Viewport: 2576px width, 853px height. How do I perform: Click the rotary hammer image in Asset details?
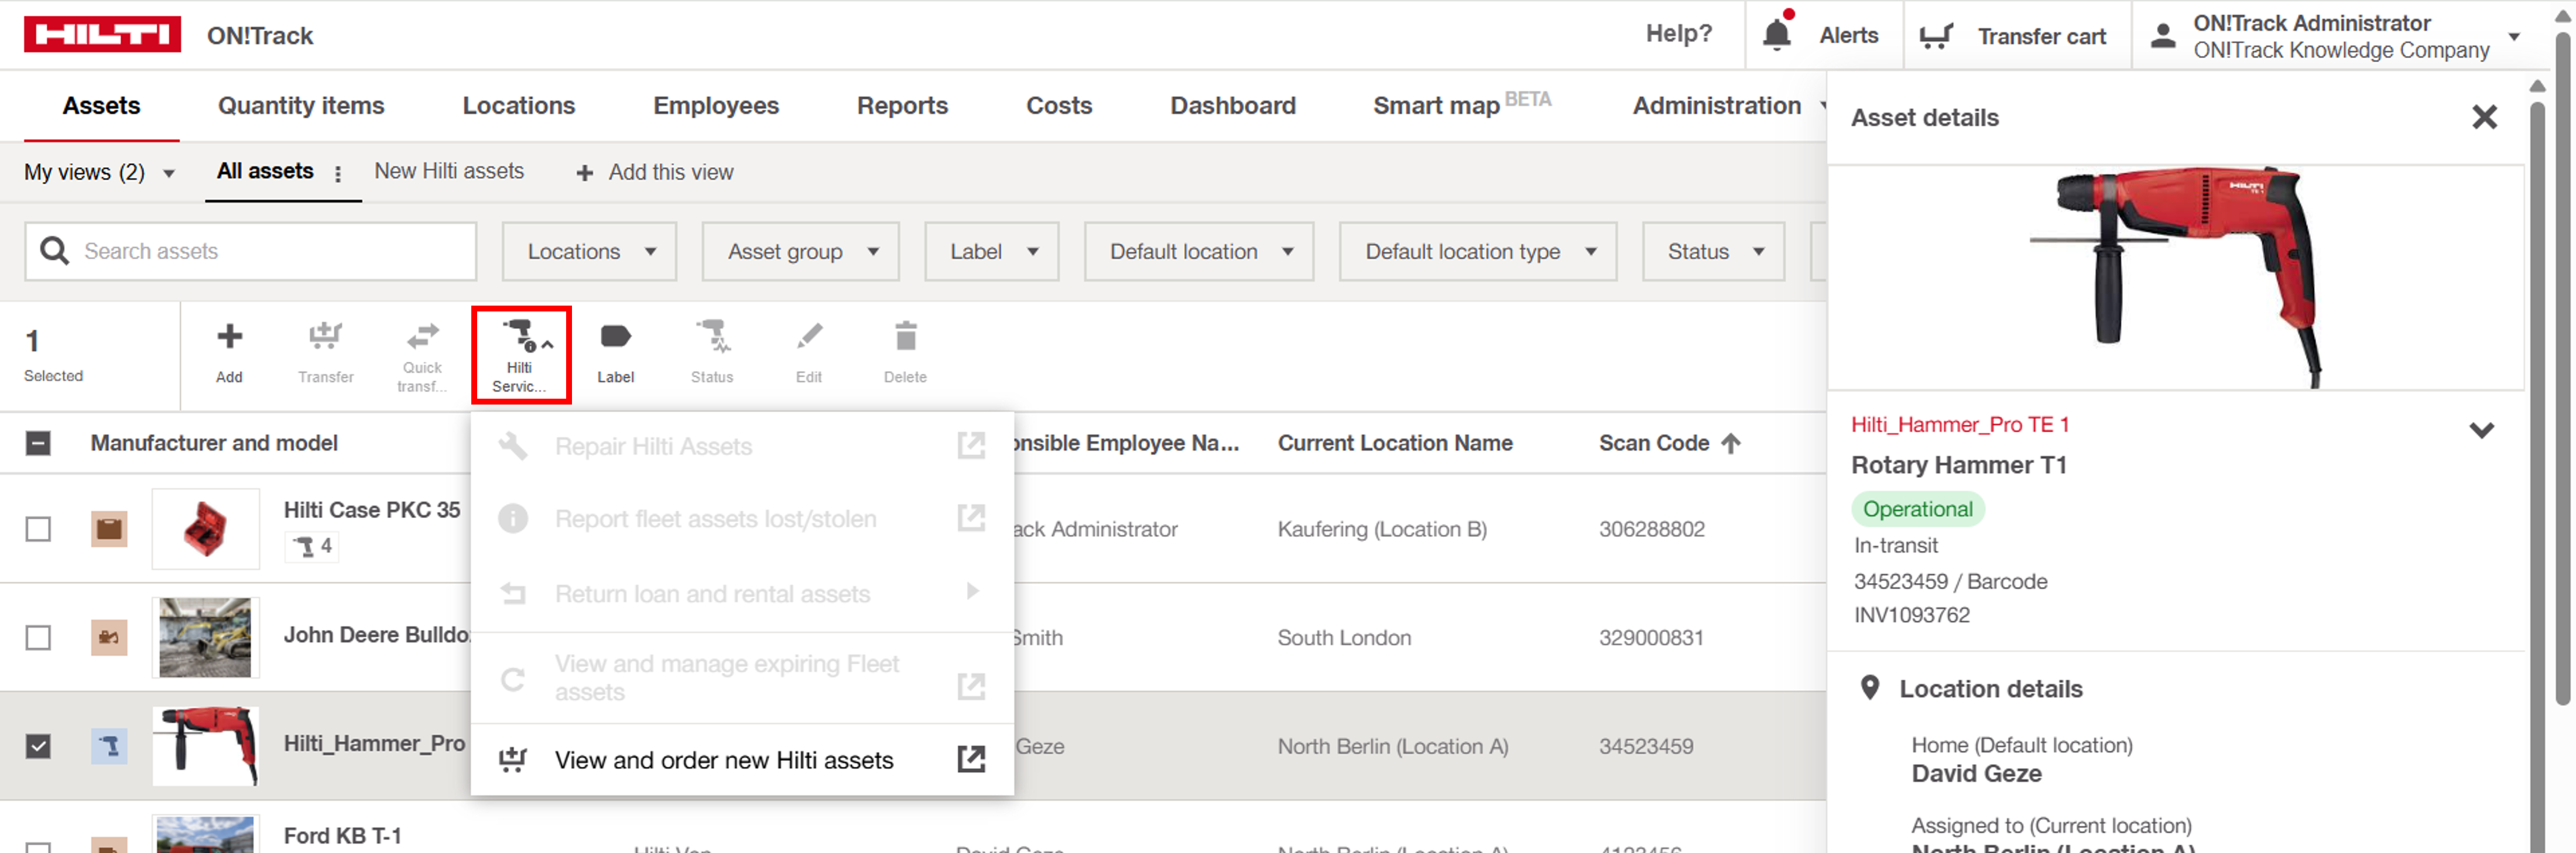click(2175, 277)
